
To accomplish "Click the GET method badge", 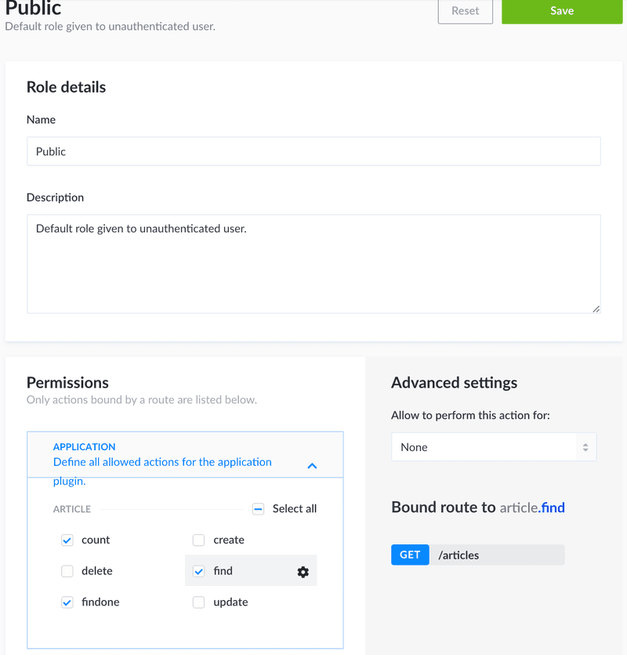I will pos(408,555).
